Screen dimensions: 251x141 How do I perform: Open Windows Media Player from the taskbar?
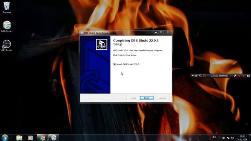pyautogui.click(x=31, y=138)
